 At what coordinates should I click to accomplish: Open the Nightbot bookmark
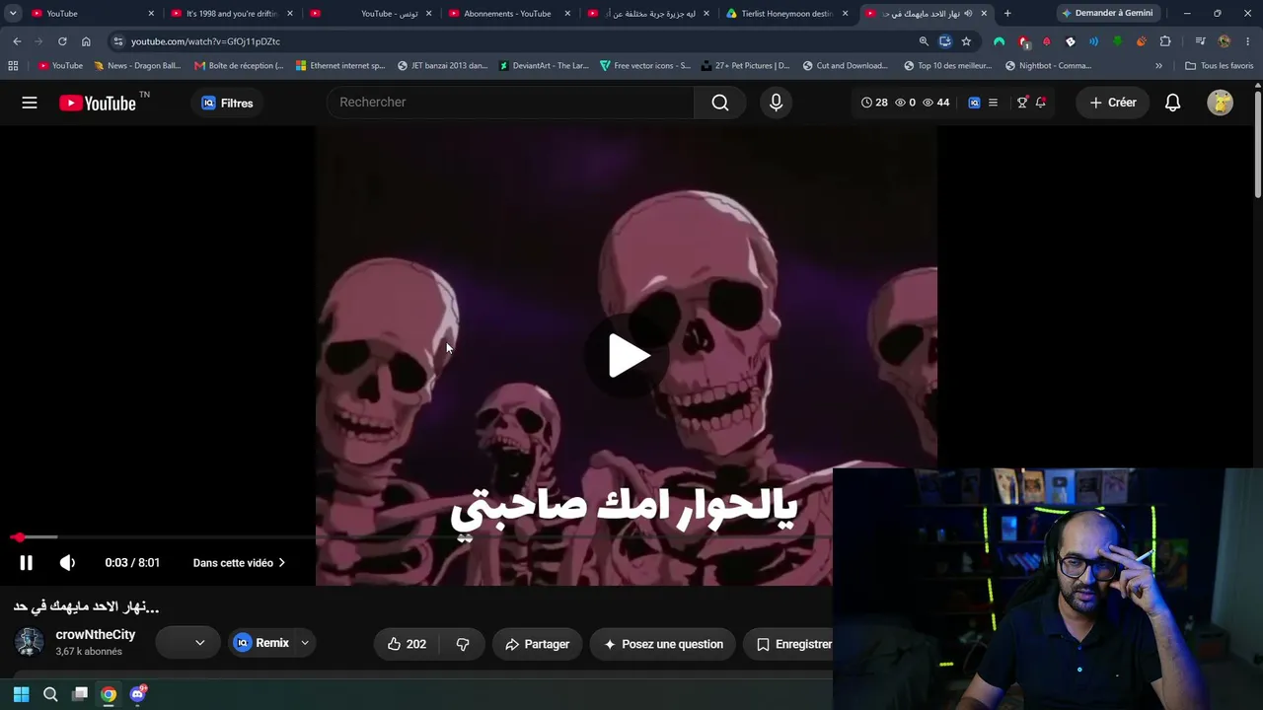(1048, 66)
